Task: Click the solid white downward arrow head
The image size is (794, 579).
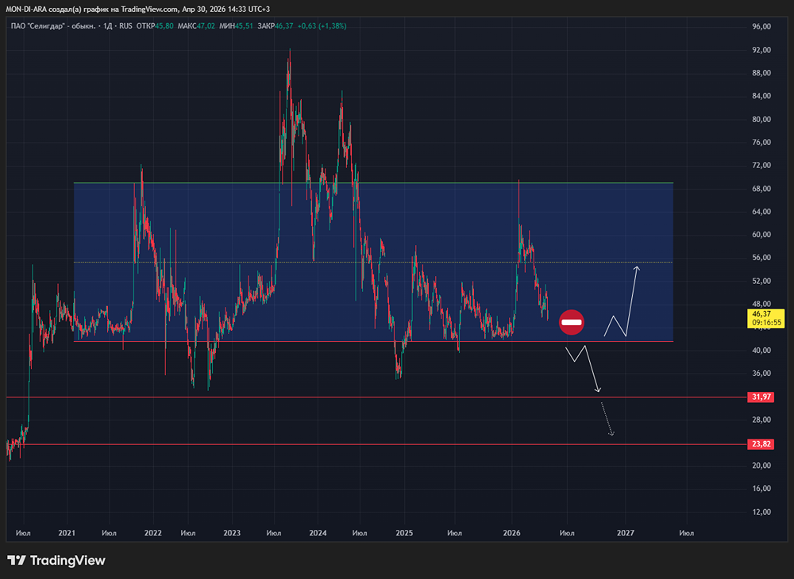Action: pyautogui.click(x=599, y=389)
